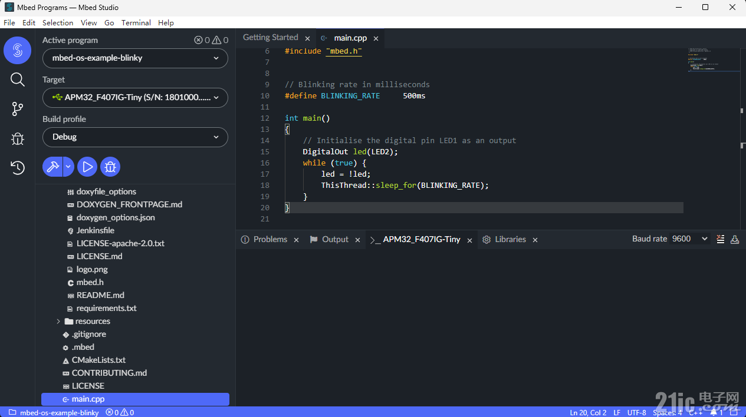Screen dimensions: 746x417
Task: Close the Output panel tab
Action: [357, 240]
